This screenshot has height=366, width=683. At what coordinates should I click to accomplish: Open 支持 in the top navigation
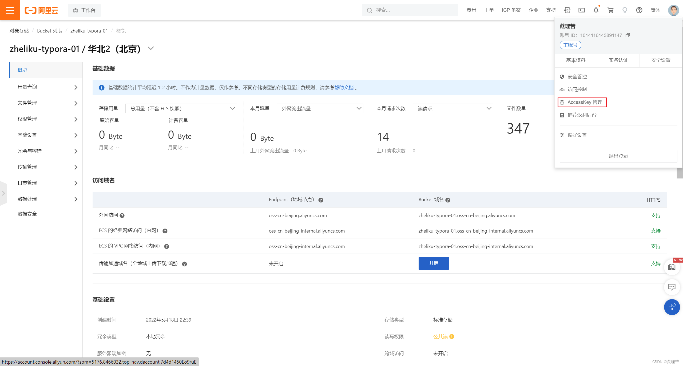(x=551, y=10)
